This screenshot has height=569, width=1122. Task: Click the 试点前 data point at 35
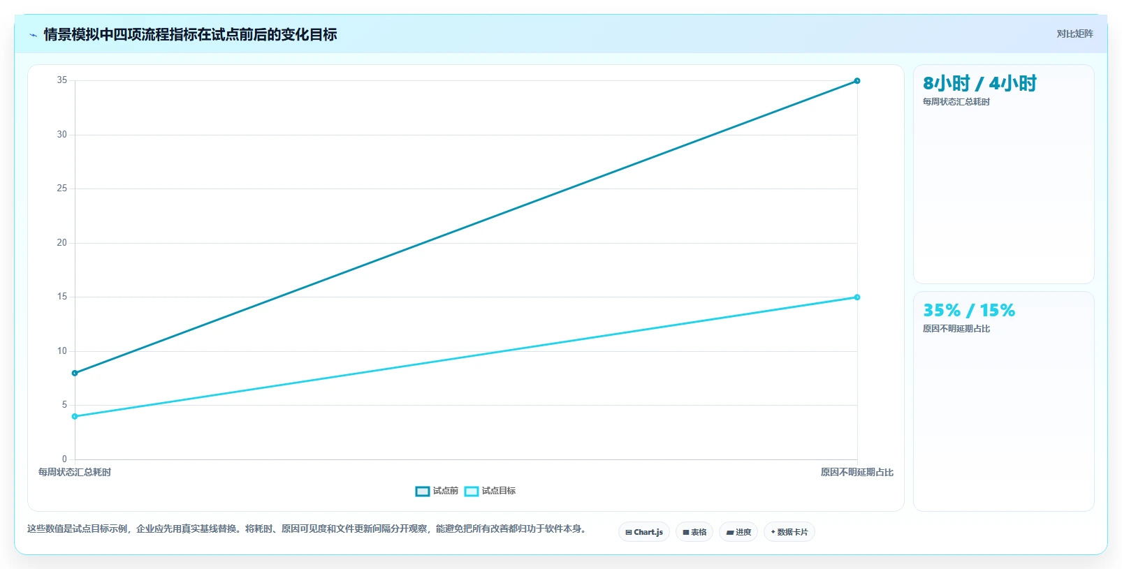857,81
